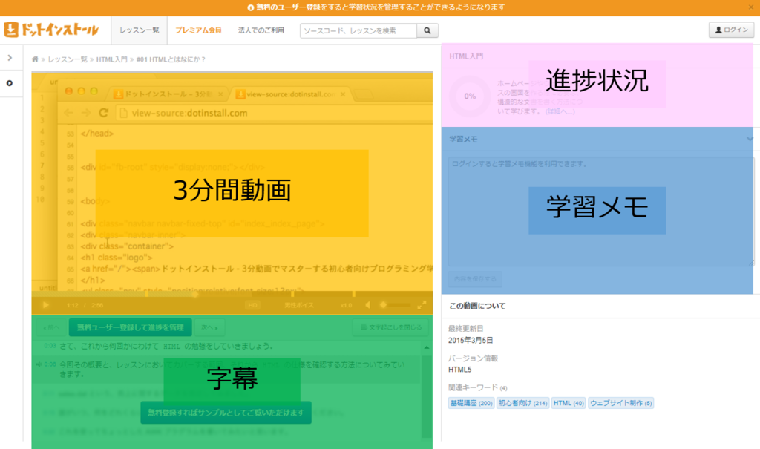Screen dimensions: 760x449
Task: Open the HTML入門 course heading
Action: 466,56
